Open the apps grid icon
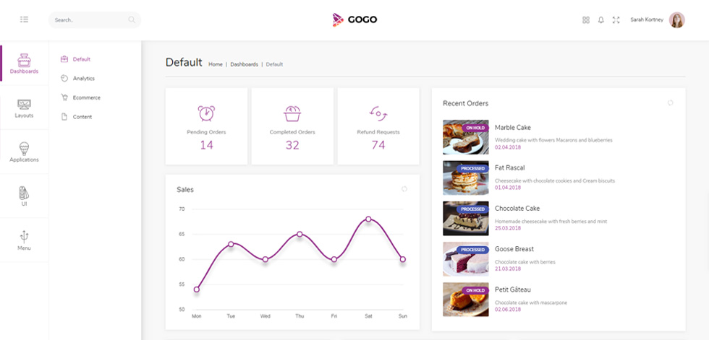The height and width of the screenshot is (340, 709). pos(586,19)
